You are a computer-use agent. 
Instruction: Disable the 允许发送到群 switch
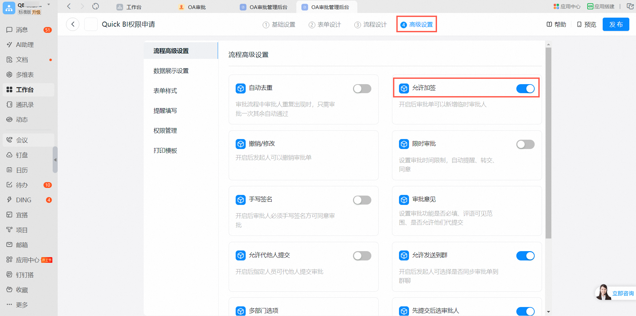pyautogui.click(x=525, y=256)
